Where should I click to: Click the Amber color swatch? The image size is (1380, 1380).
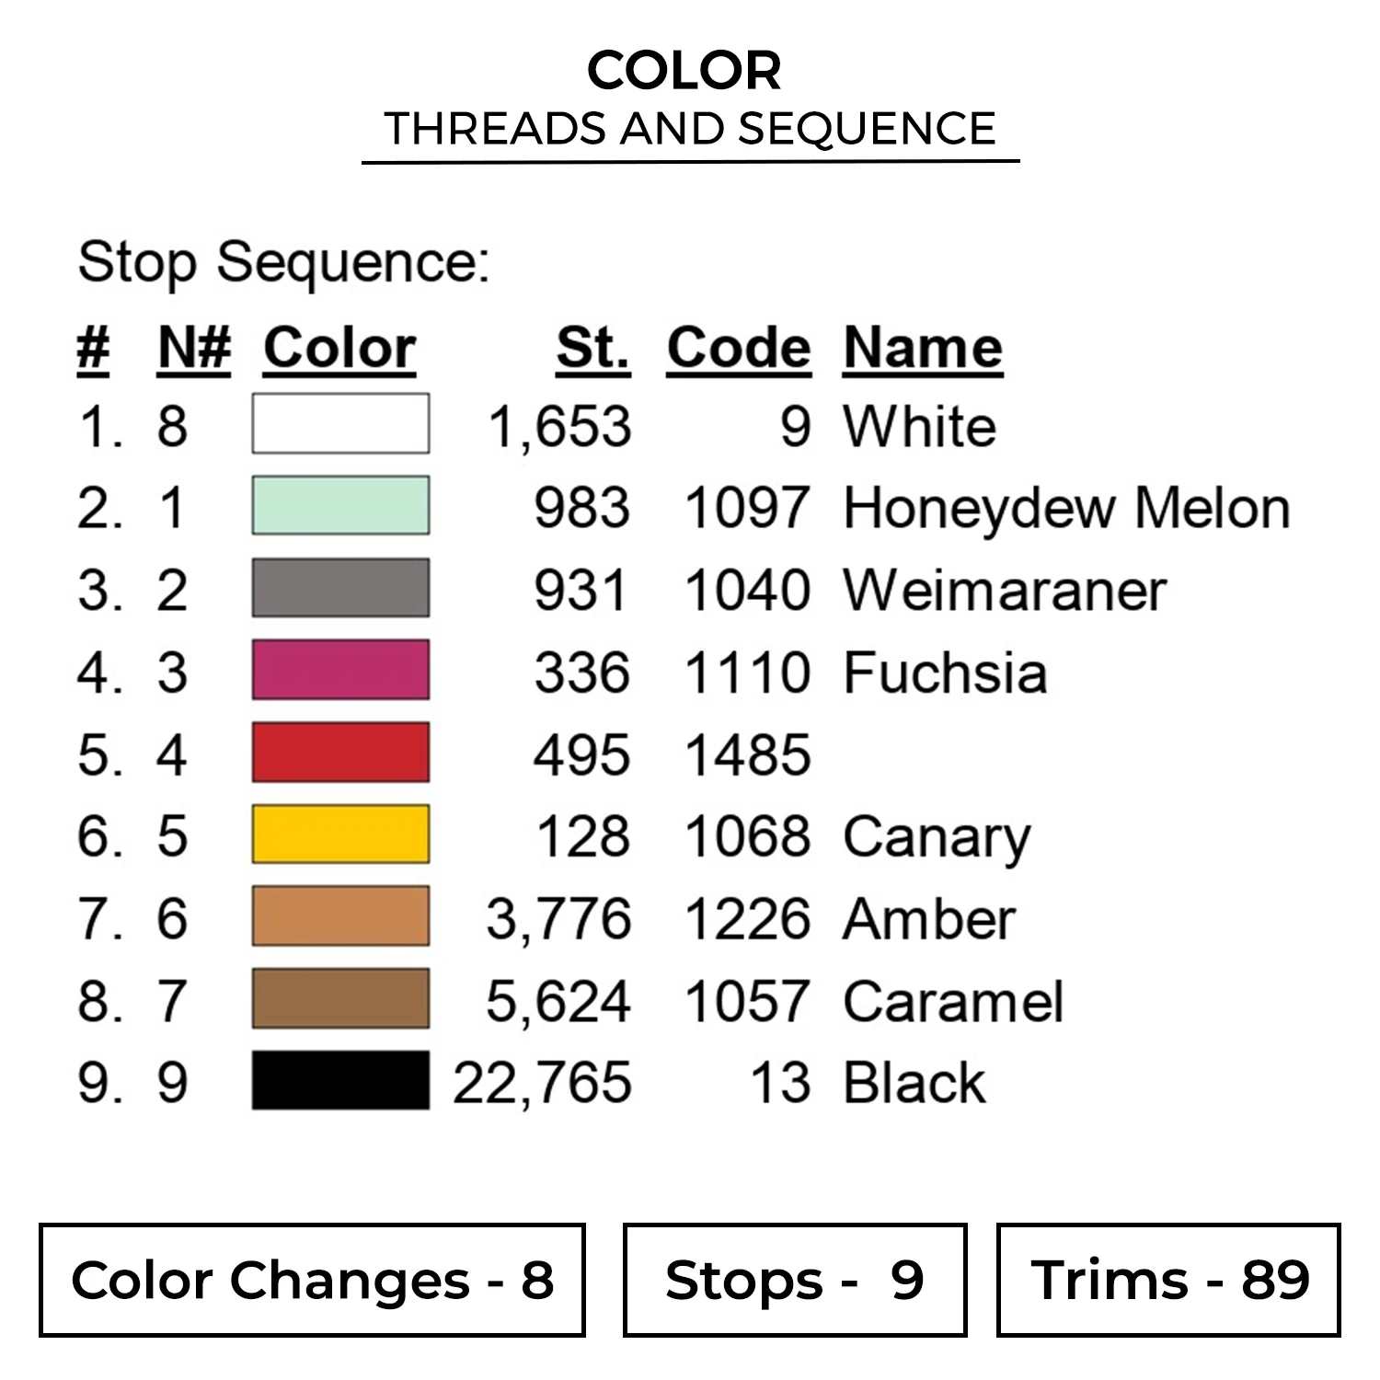pyautogui.click(x=340, y=916)
